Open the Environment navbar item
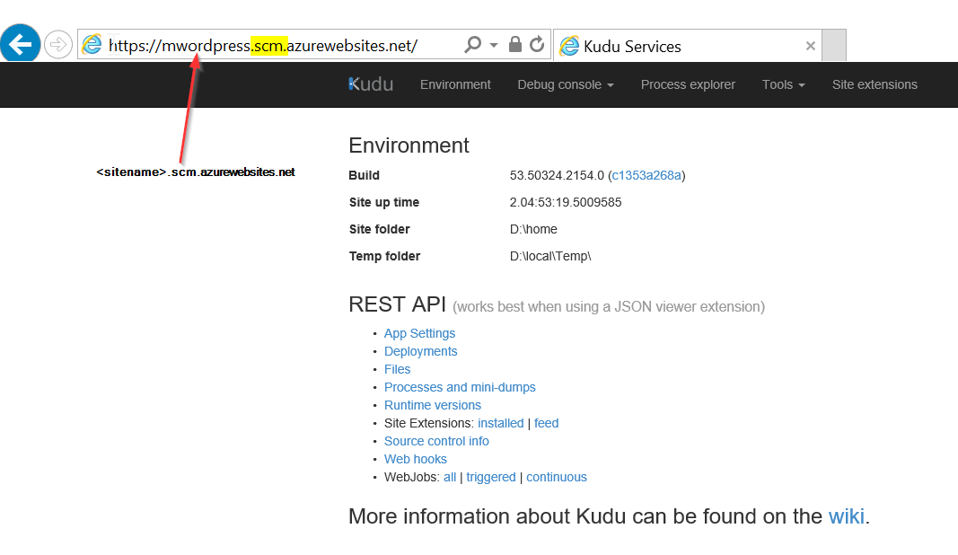This screenshot has width=958, height=555. point(455,85)
